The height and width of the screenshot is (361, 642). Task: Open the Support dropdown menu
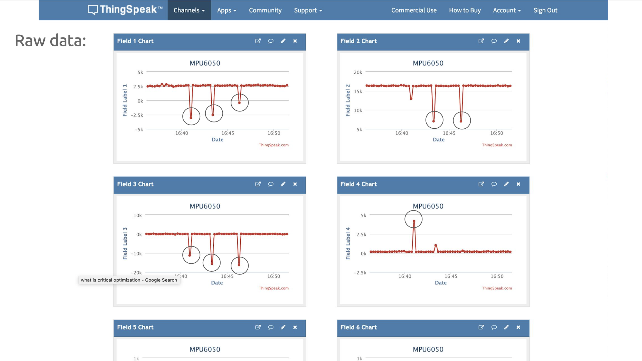(308, 10)
